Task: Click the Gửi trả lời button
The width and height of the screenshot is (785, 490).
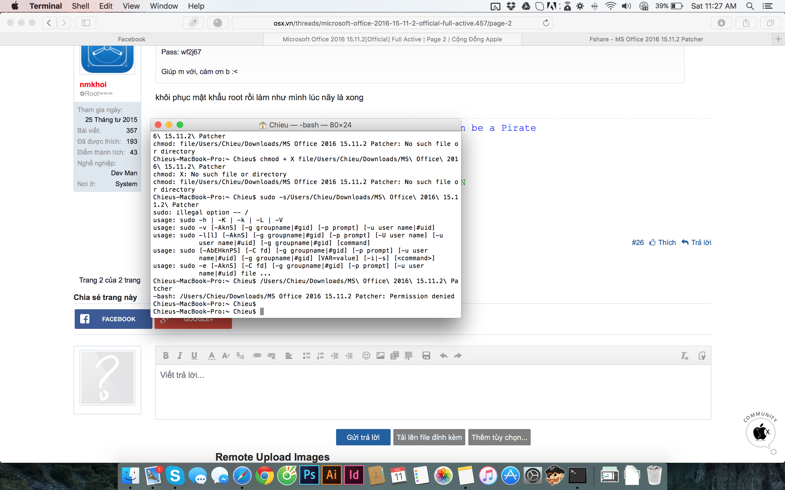Action: coord(363,437)
